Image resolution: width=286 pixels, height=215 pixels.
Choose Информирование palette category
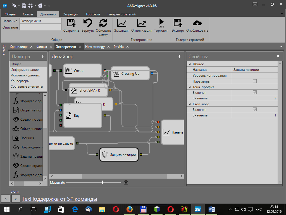(x=25, y=70)
